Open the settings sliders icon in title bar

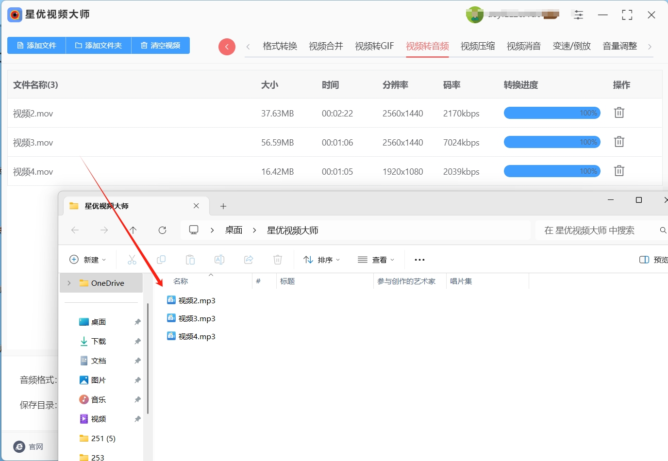(579, 15)
